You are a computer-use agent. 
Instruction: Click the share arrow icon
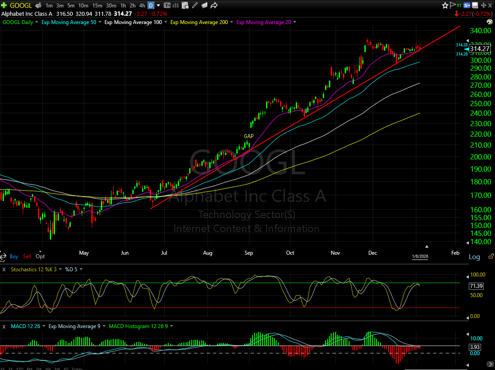[214, 5]
